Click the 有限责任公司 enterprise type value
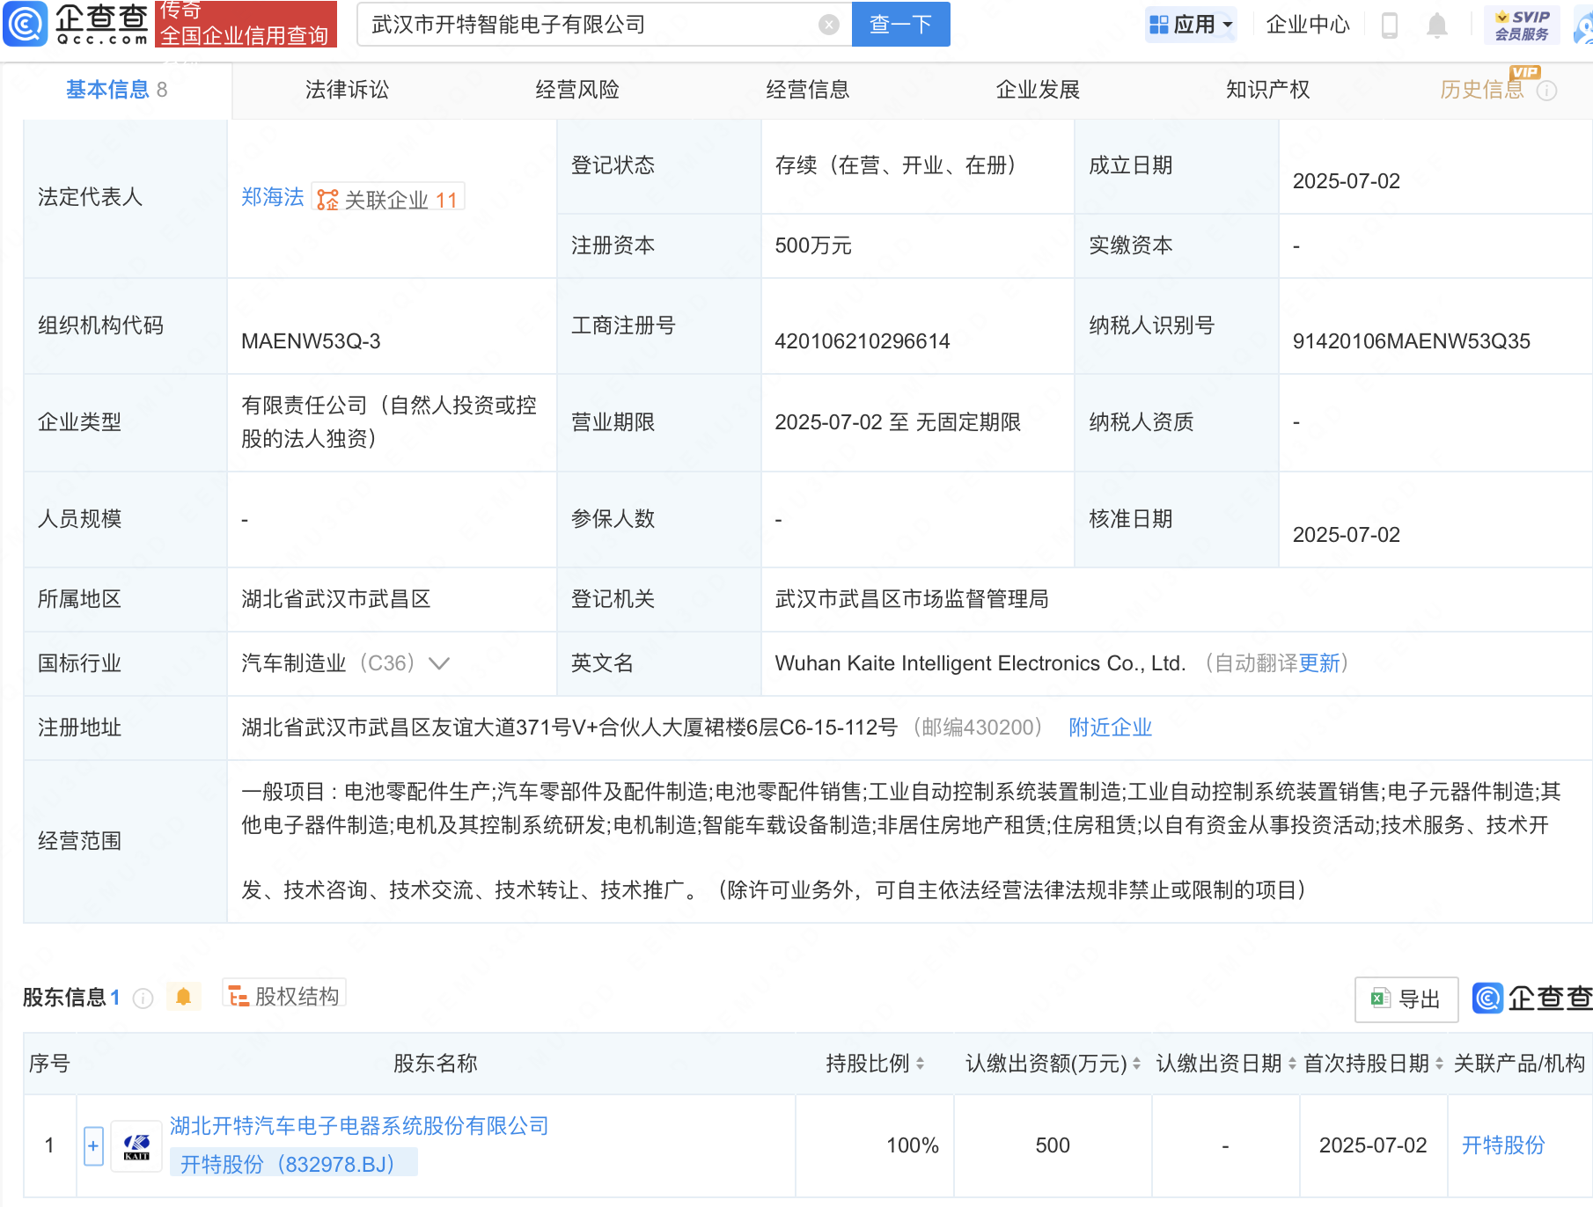Viewport: 1593px width, 1207px height. [x=389, y=422]
